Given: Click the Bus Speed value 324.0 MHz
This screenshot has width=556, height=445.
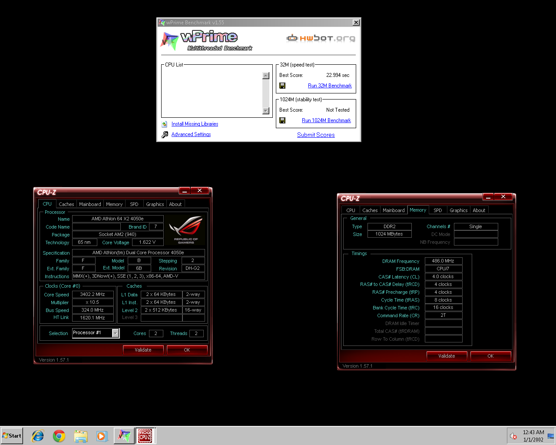Looking at the screenshot, I should click(x=93, y=310).
